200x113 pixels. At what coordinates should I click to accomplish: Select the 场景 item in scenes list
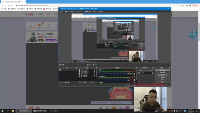pos(68,70)
